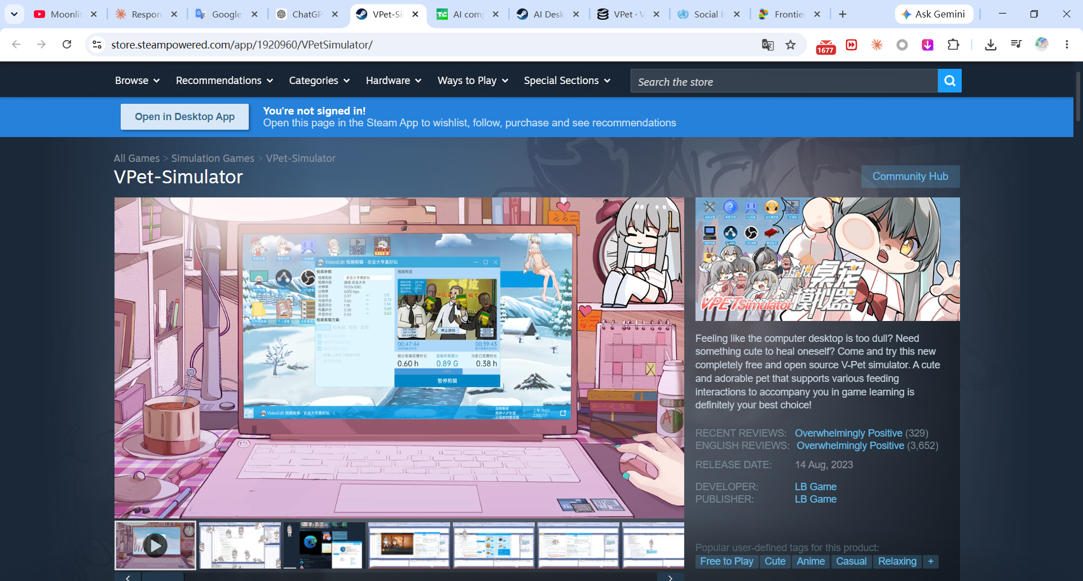Click the screenshot strip right arrow

670,577
